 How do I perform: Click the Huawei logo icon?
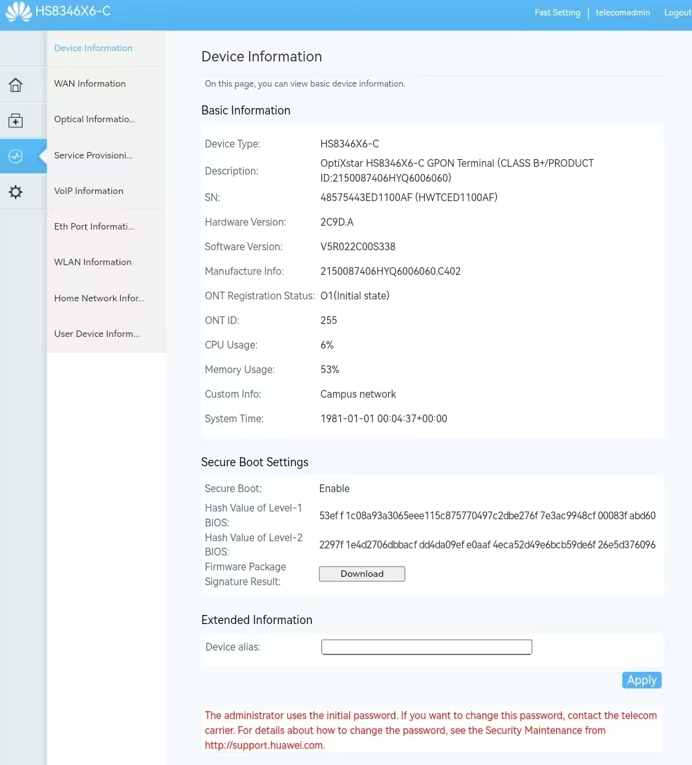tap(18, 12)
